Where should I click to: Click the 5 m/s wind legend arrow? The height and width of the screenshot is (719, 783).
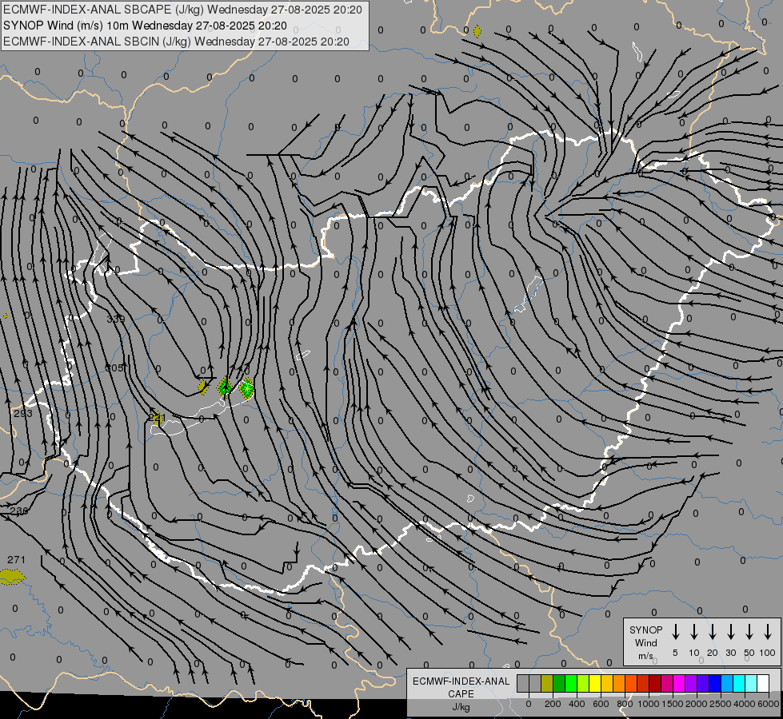click(x=675, y=632)
